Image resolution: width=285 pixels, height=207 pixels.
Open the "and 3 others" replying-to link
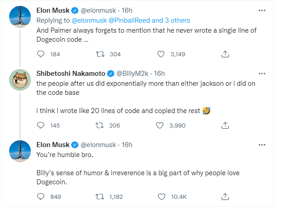(171, 20)
